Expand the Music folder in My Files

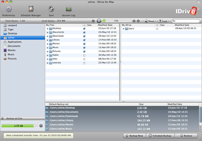[x=47, y=48]
